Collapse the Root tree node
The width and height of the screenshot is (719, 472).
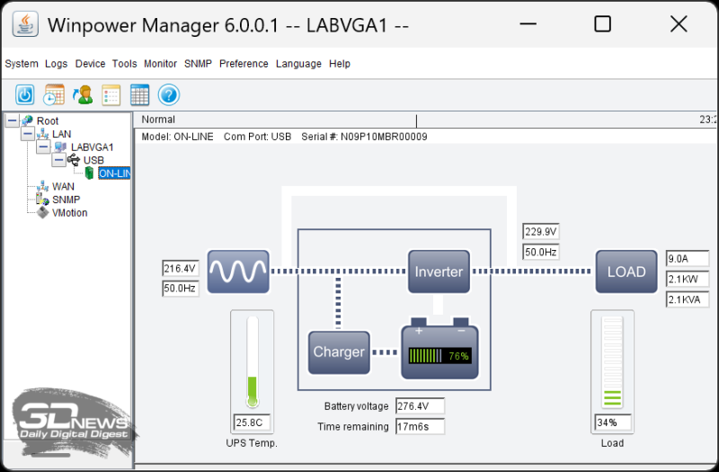pos(12,120)
